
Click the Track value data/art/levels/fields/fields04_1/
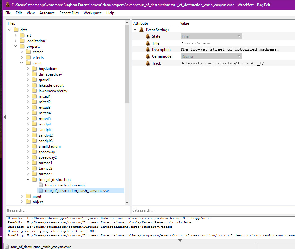click(222, 63)
